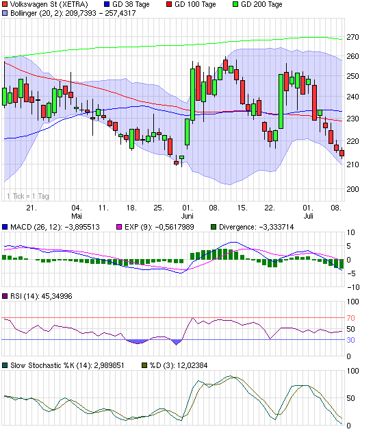
Task: Click the dark green Divergence swatch
Action: pyautogui.click(x=214, y=227)
